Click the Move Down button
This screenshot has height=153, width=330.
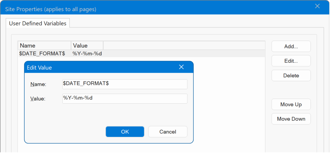coord(291,119)
